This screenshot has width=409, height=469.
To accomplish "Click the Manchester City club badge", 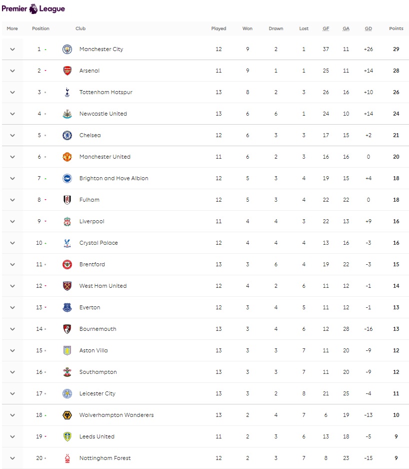I will (67, 49).
